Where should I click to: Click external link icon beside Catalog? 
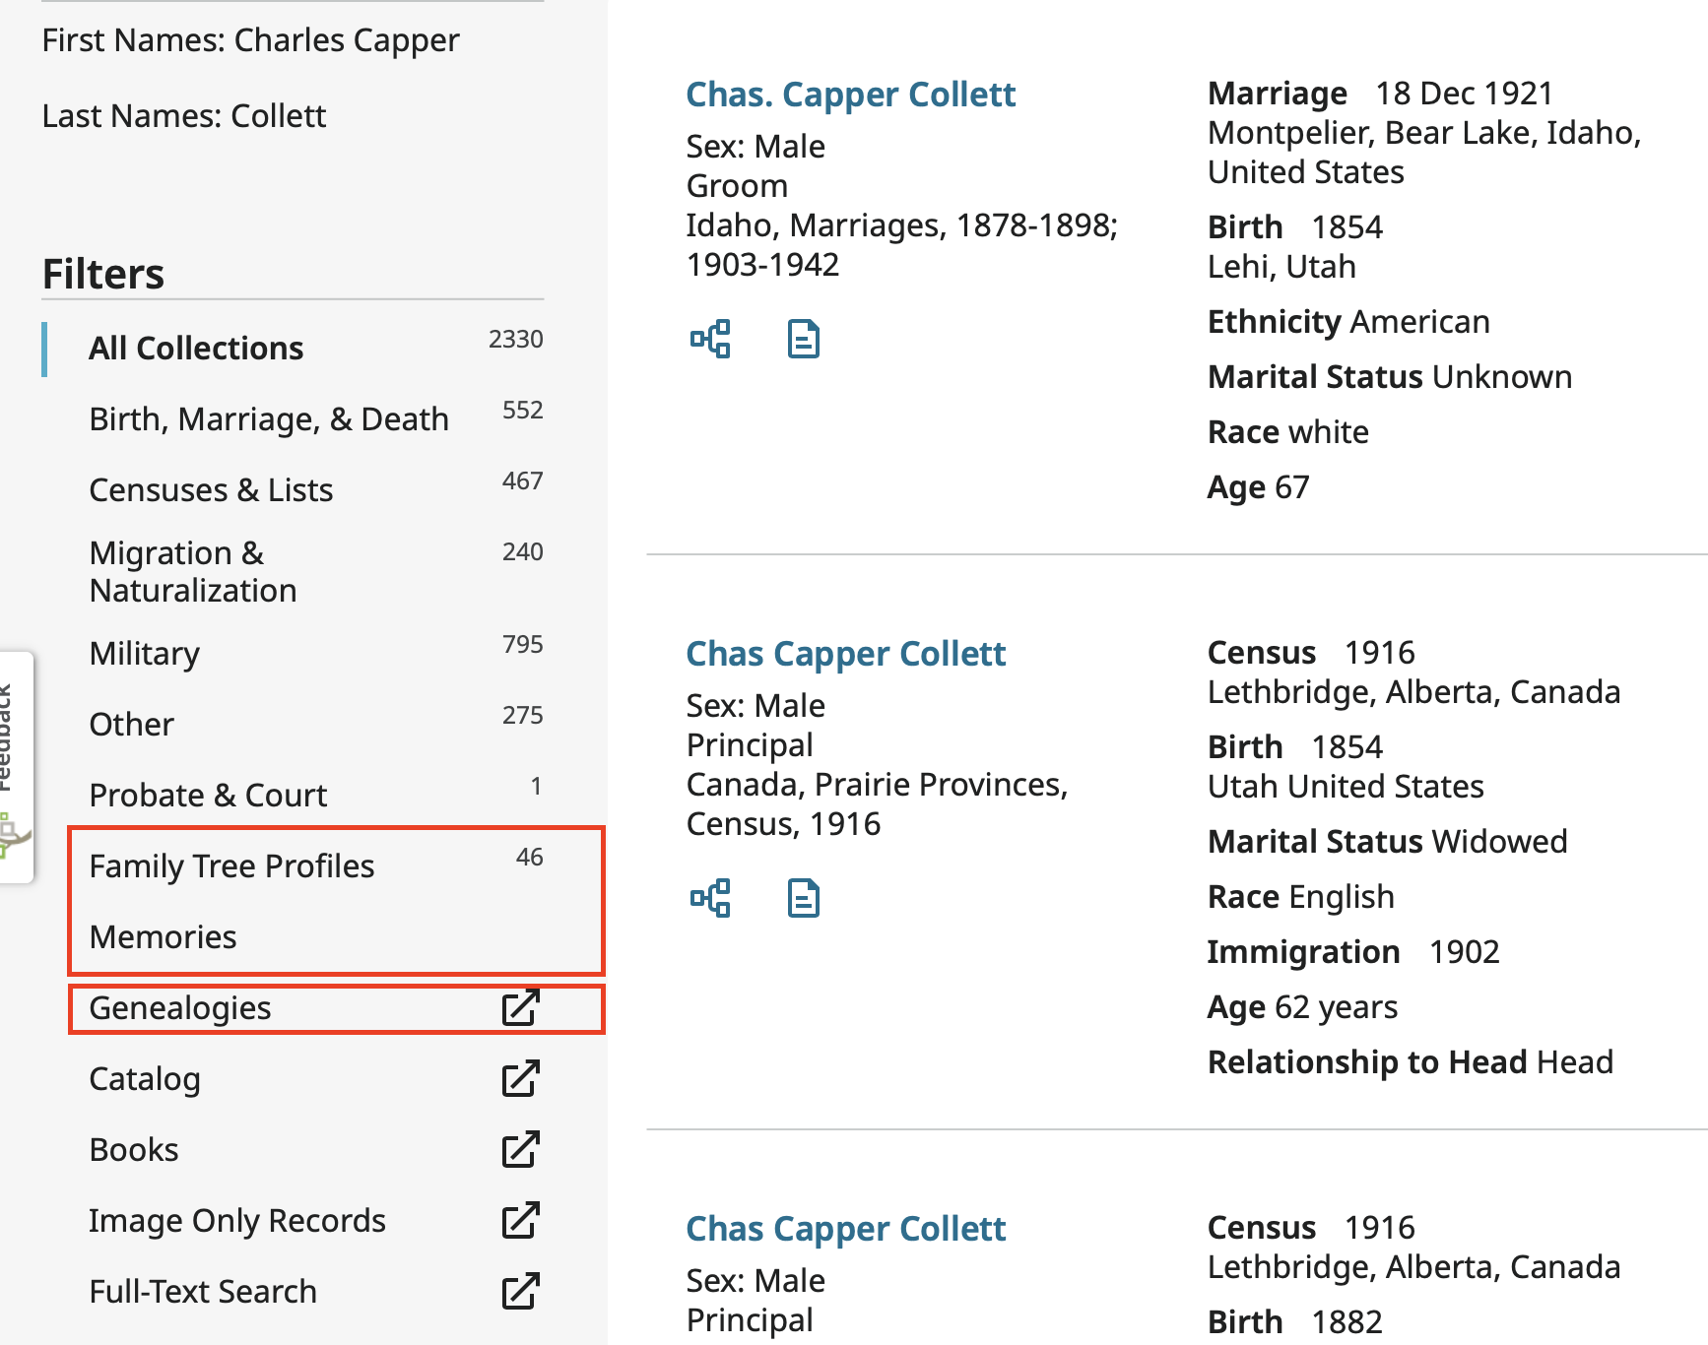click(x=520, y=1079)
